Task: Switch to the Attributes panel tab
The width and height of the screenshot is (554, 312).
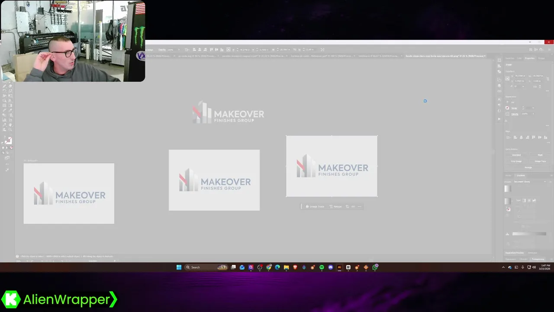Action: 532,253
